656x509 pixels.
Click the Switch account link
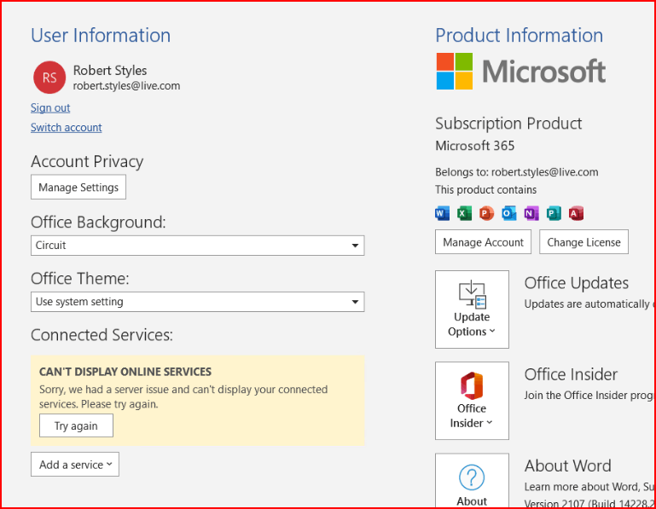pyautogui.click(x=66, y=128)
